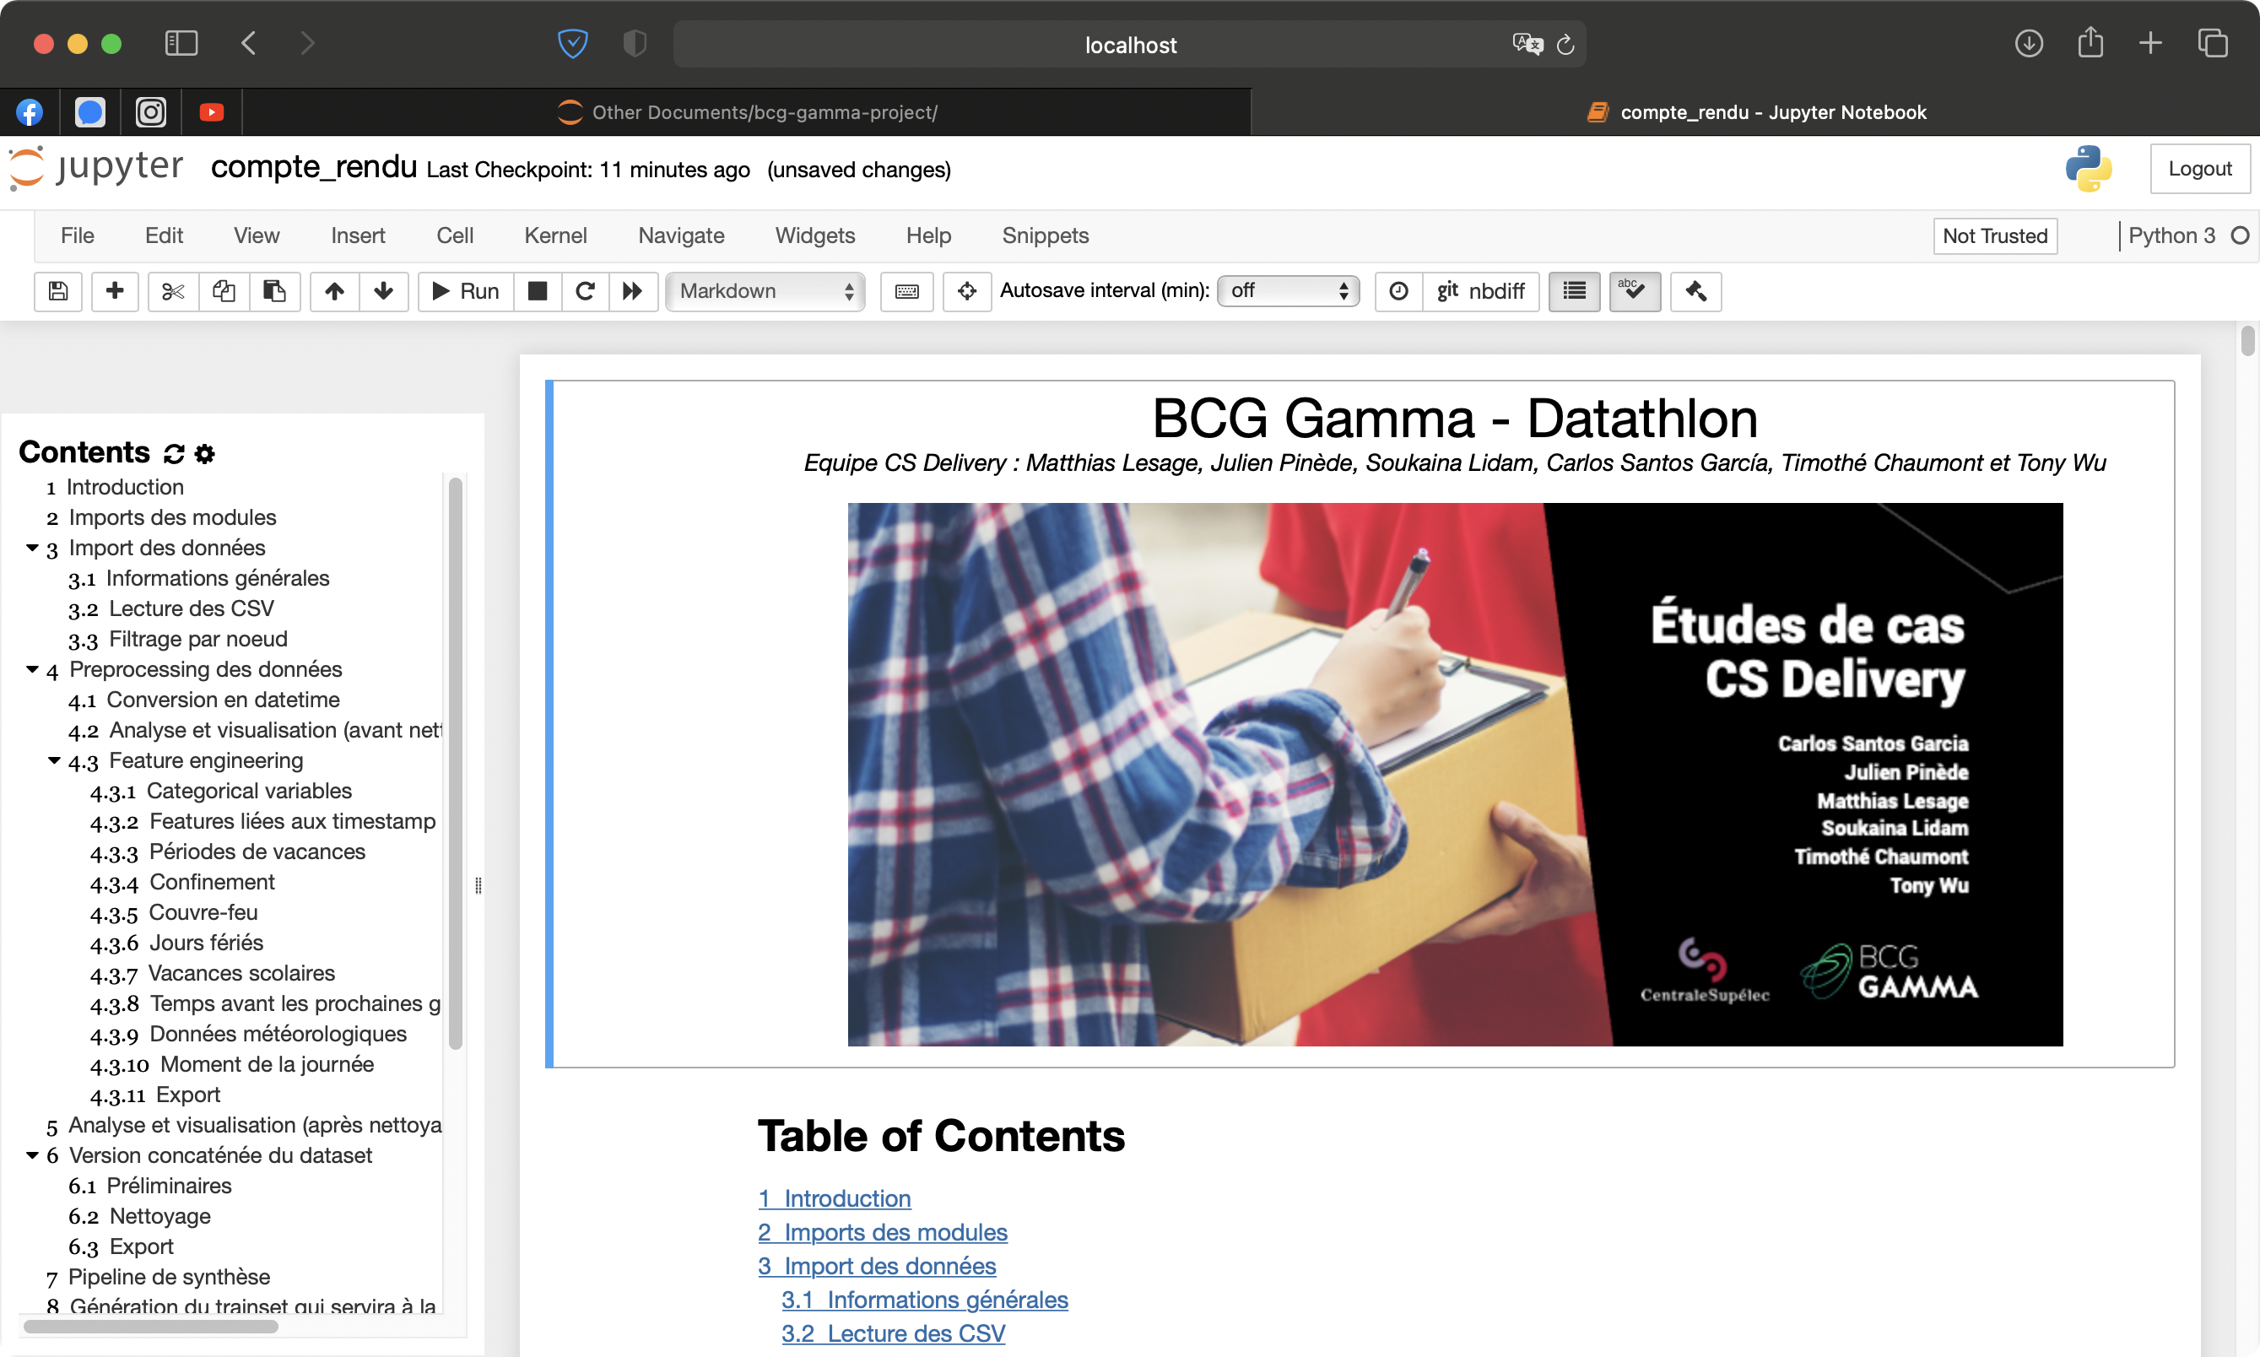The height and width of the screenshot is (1357, 2260).
Task: Interrupt the kernel with the stop icon
Action: pos(538,291)
